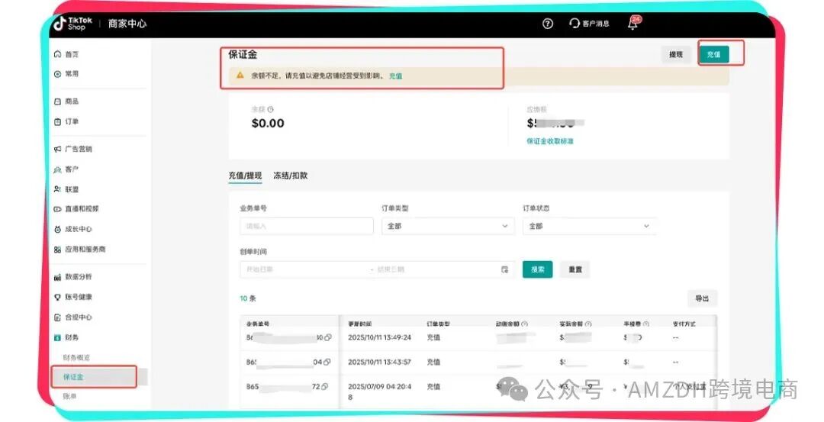Expand the 订单类型 dropdown
Viewport: 824px width, 422px height.
tap(448, 226)
